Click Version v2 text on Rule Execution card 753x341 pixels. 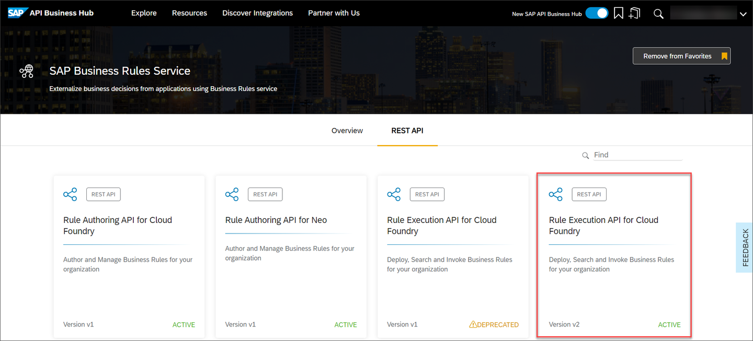564,324
